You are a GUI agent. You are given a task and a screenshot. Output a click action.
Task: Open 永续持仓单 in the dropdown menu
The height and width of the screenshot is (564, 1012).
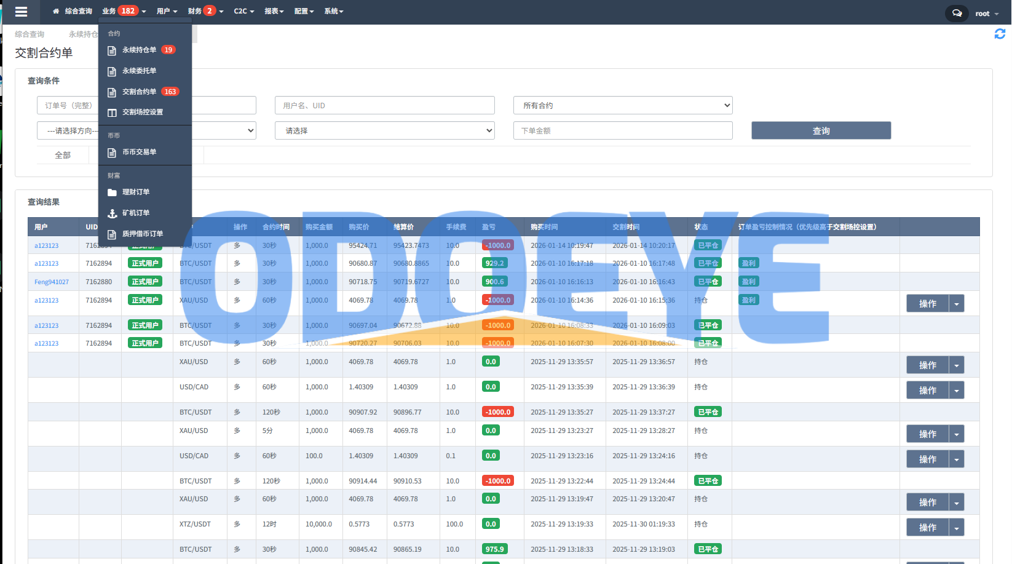tap(140, 50)
